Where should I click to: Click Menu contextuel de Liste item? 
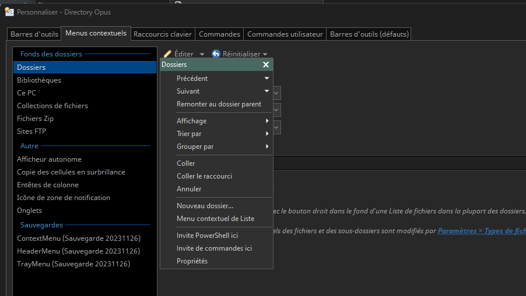(x=217, y=219)
